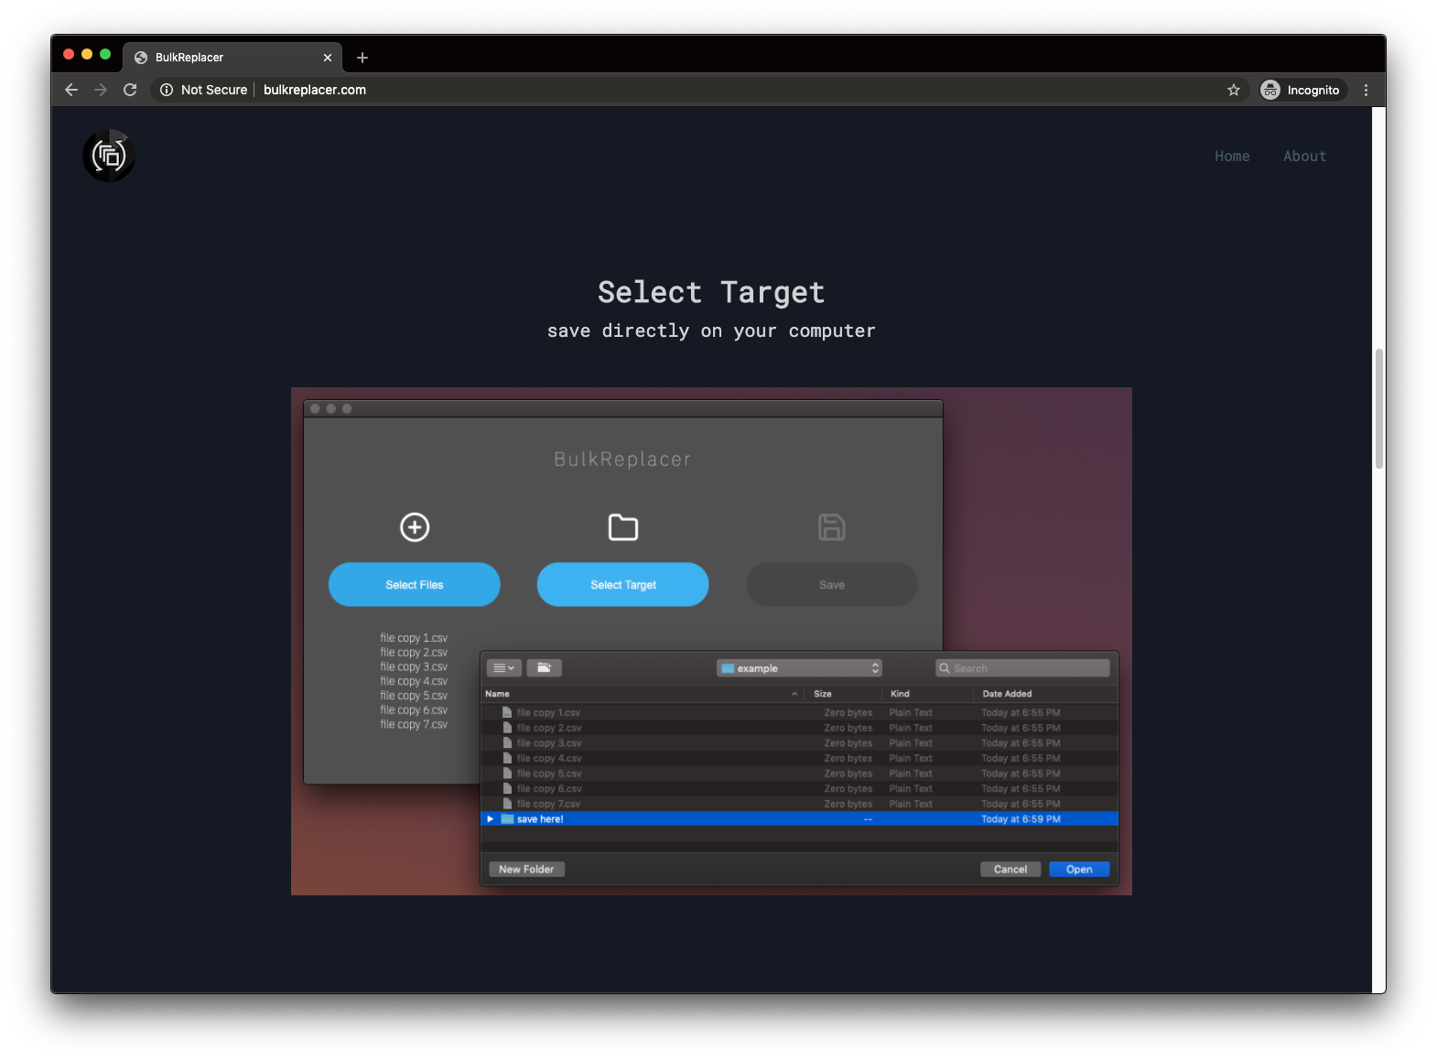The height and width of the screenshot is (1061, 1437).
Task: Click the page scrollbar thumb
Action: 1378,408
